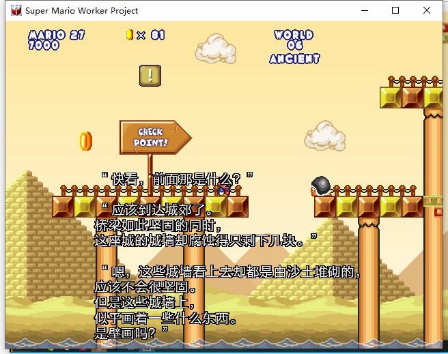
Task: Click the text line 应该到达城郊了。
Action: click(x=158, y=209)
